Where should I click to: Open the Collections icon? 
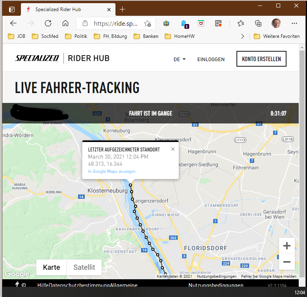(258, 24)
